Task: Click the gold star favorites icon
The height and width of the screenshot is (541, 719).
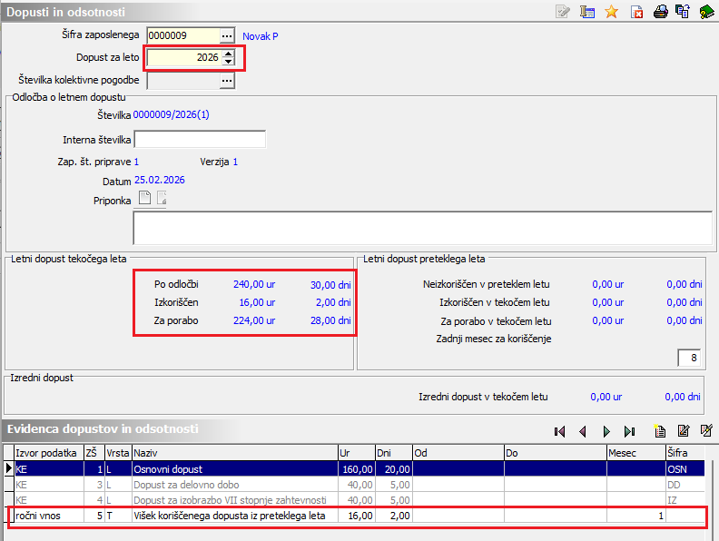Action: tap(612, 12)
